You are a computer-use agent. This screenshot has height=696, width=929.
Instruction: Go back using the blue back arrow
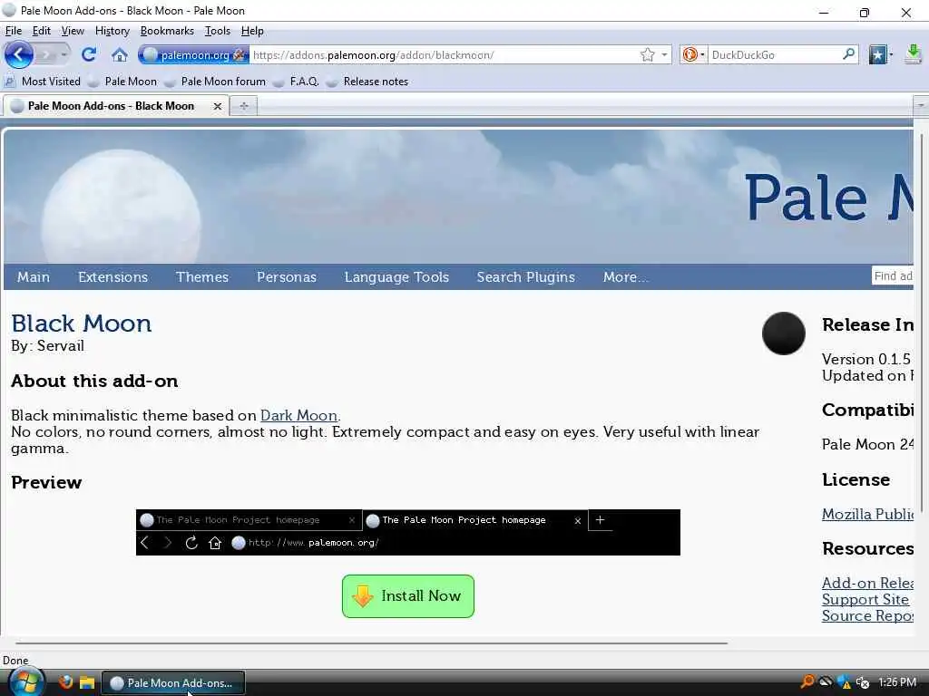click(x=18, y=55)
